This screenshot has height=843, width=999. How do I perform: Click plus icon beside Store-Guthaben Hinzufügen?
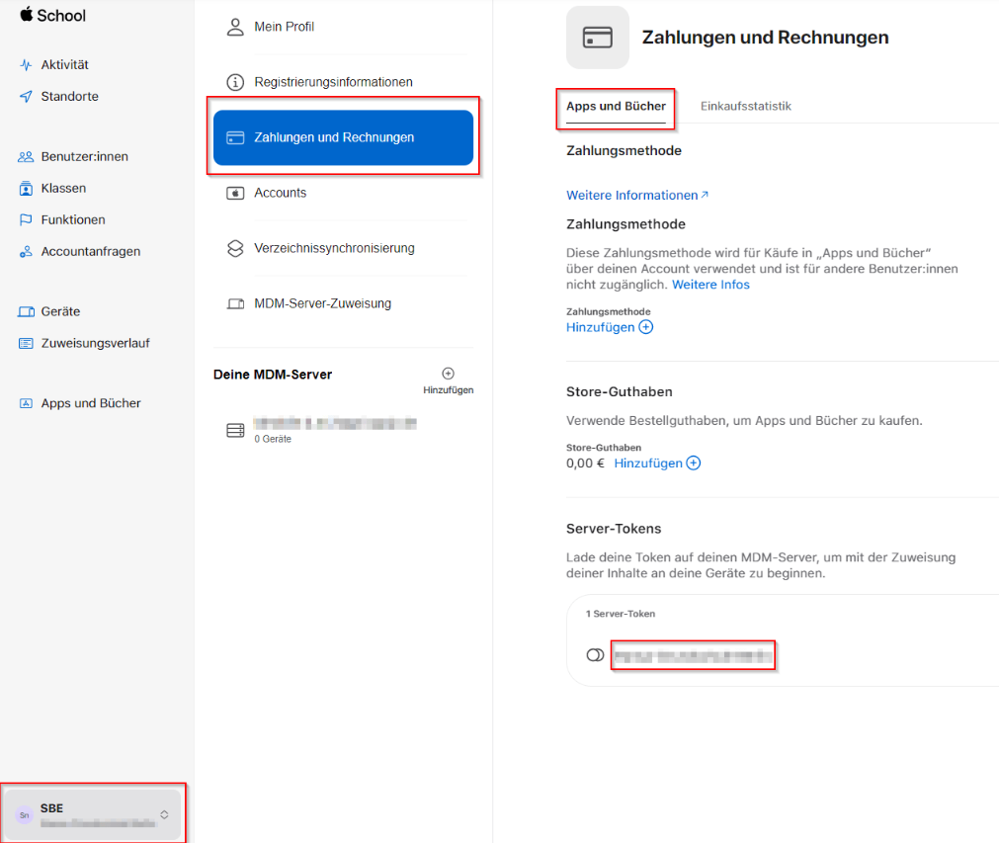click(694, 464)
